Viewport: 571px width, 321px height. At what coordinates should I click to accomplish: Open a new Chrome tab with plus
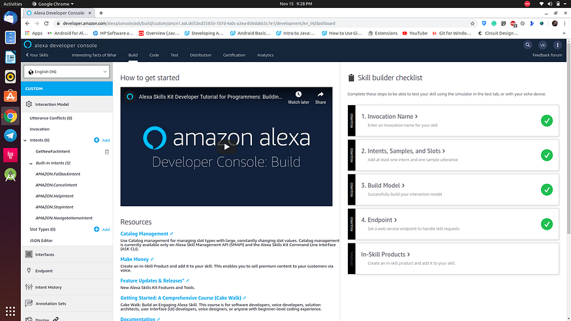[101, 13]
